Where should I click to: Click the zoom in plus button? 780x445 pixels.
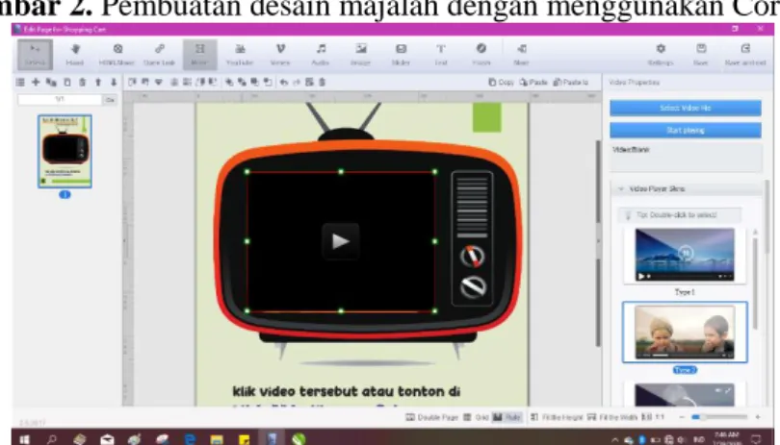tap(758, 417)
